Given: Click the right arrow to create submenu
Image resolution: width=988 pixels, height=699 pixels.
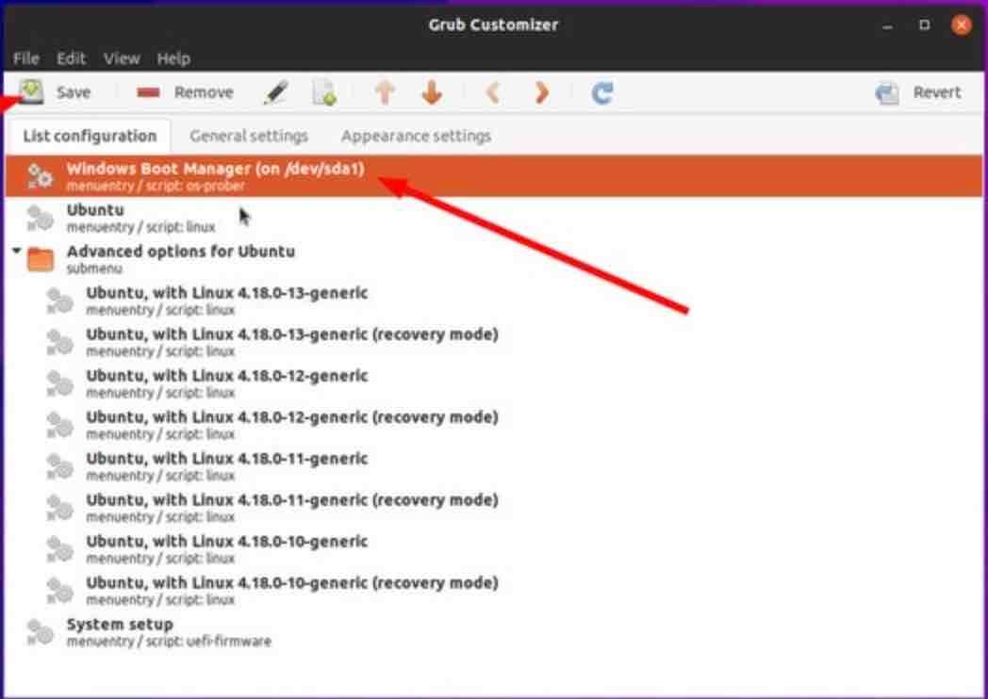Looking at the screenshot, I should [x=541, y=92].
